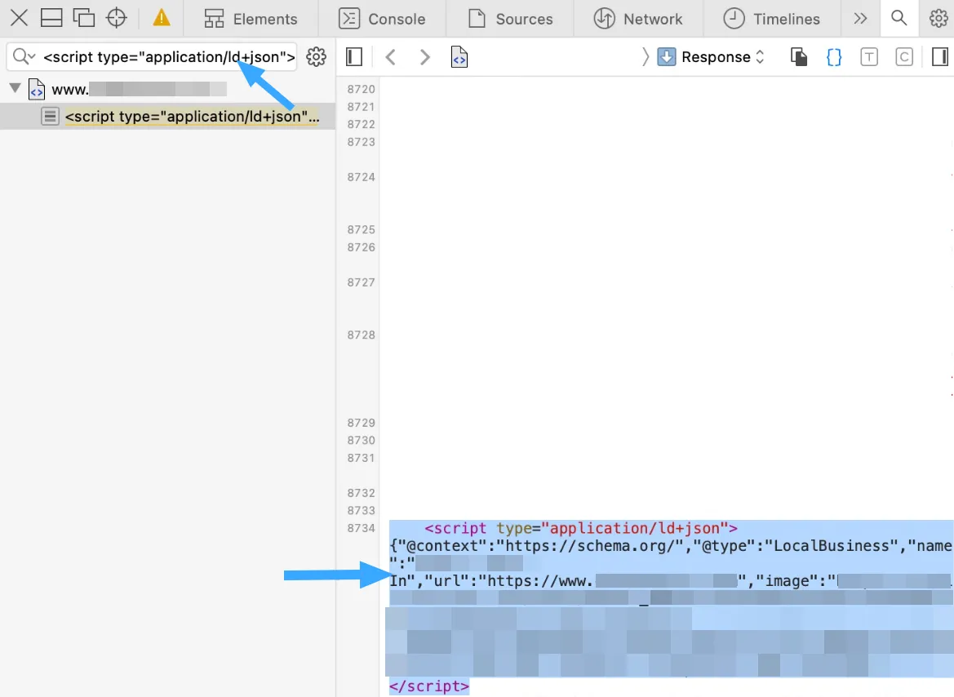This screenshot has height=697, width=954.
Task: Open the Network tab
Action: point(638,19)
